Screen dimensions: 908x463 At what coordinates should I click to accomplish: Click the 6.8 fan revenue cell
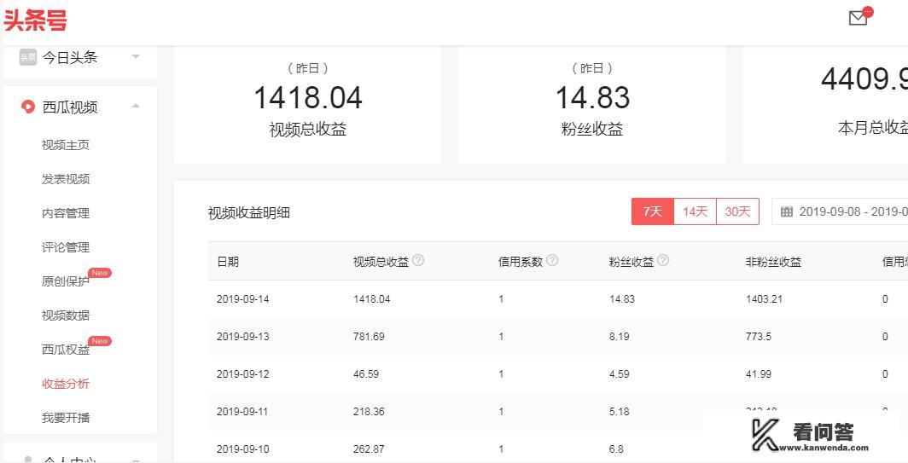[x=616, y=449]
